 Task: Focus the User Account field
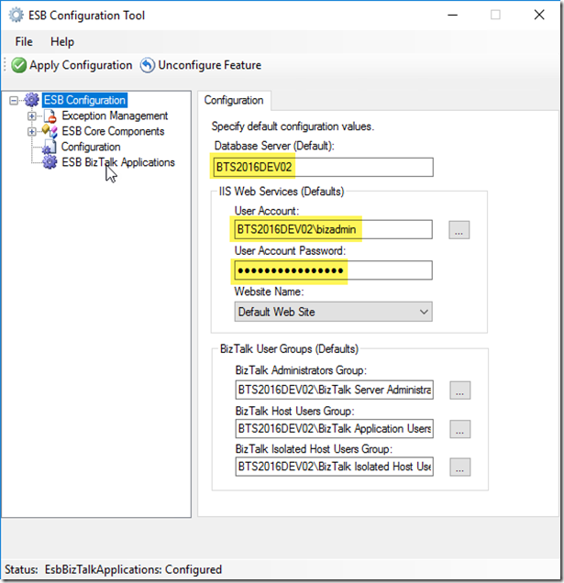(333, 229)
